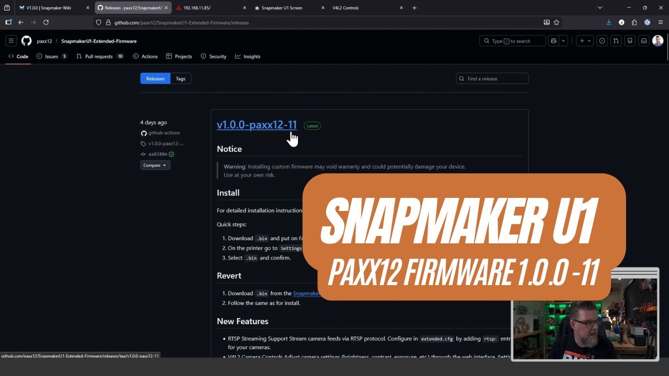Expand the Compare dropdown

tap(155, 165)
